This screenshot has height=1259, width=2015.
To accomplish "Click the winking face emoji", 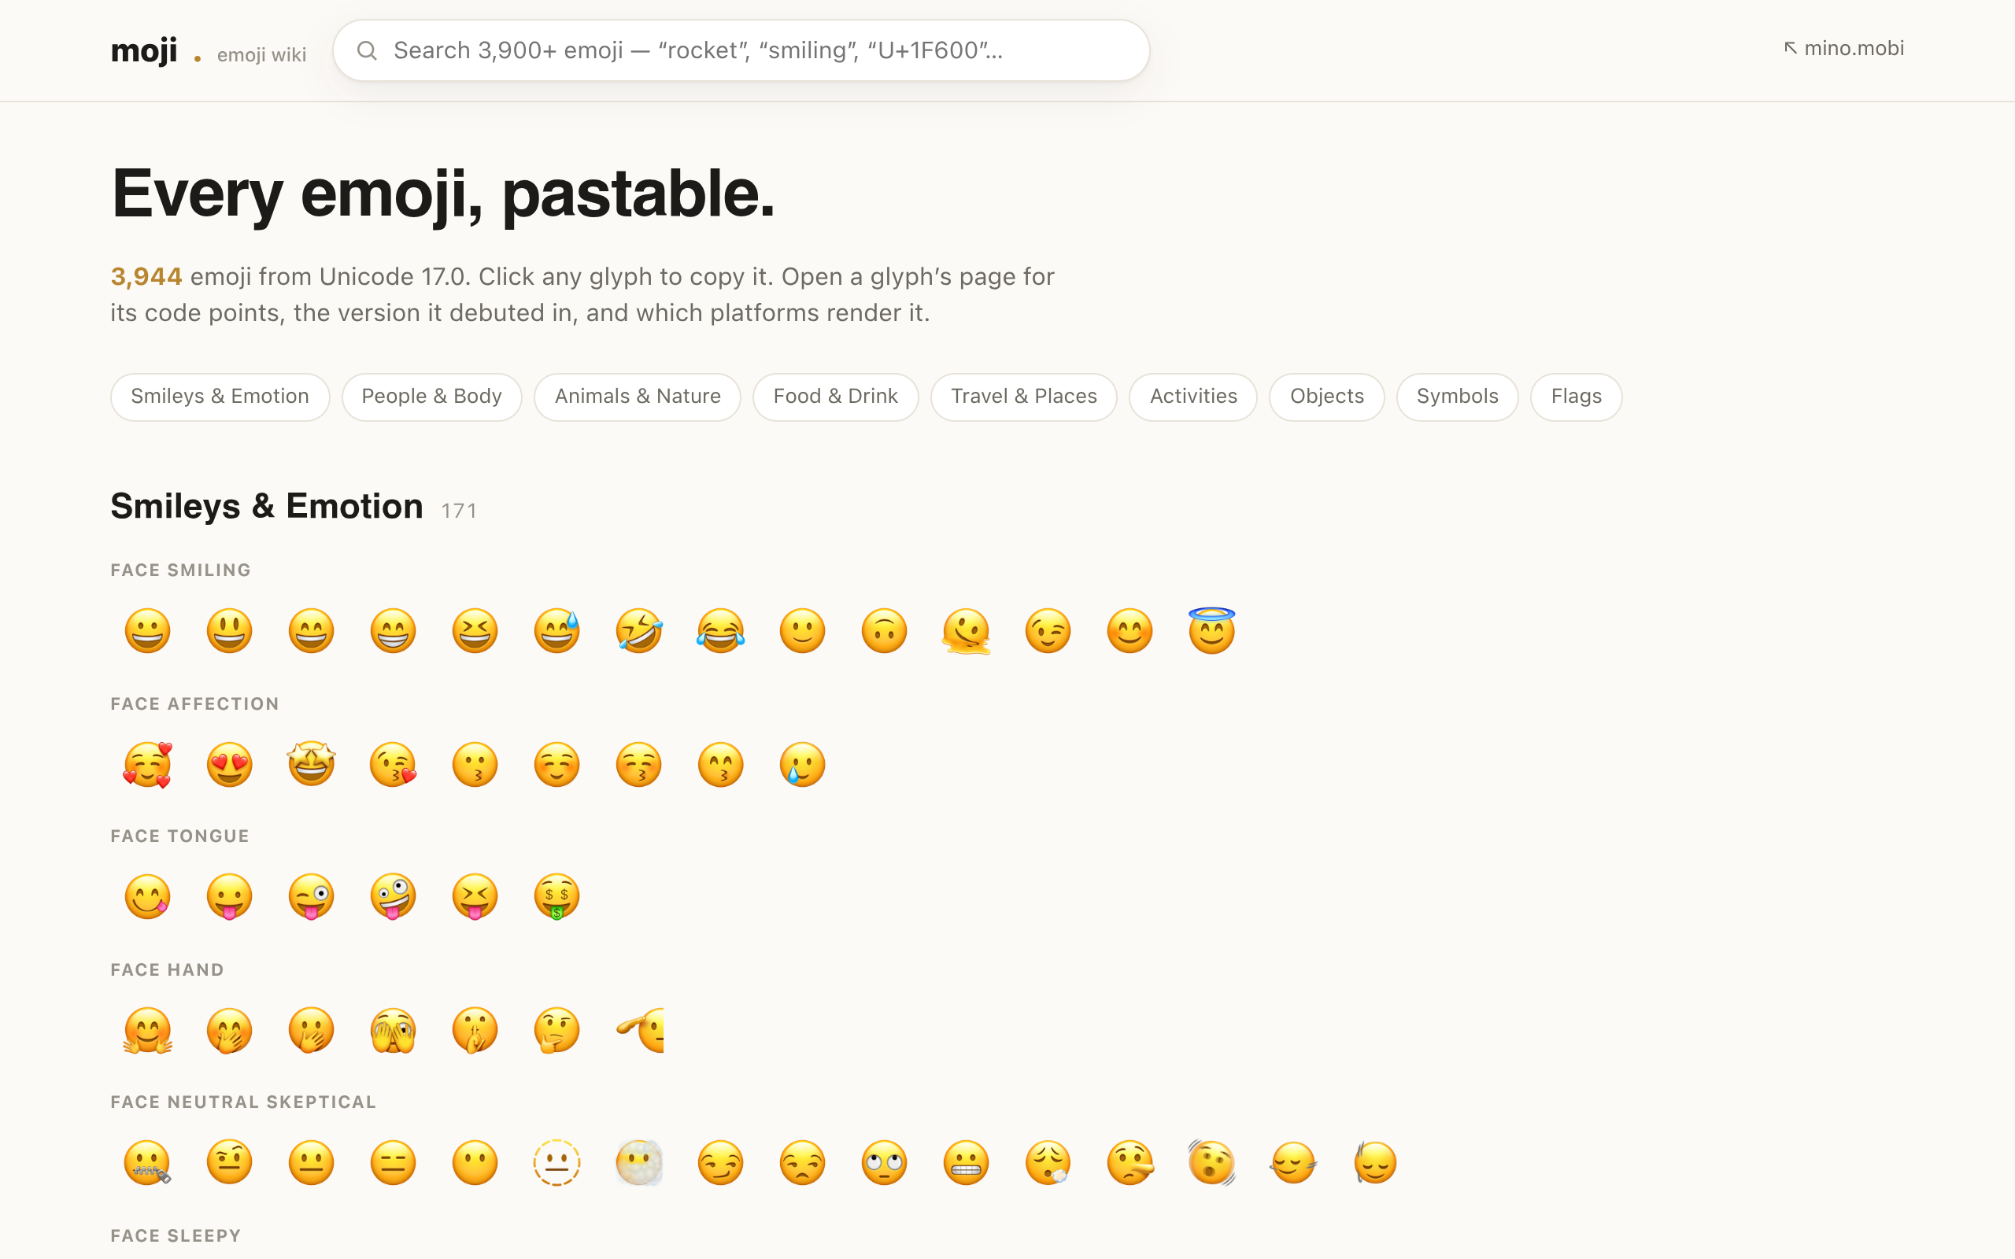I will click(1048, 630).
